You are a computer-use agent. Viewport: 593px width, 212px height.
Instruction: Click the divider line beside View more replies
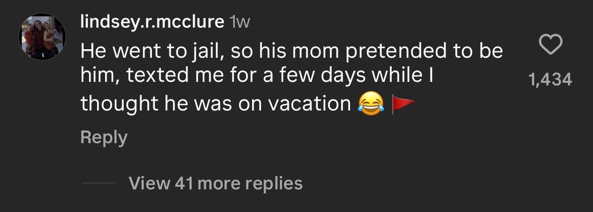tap(98, 183)
